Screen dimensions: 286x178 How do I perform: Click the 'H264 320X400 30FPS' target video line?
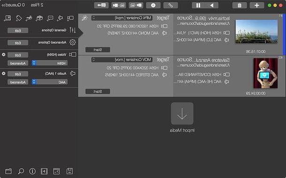click(x=132, y=68)
